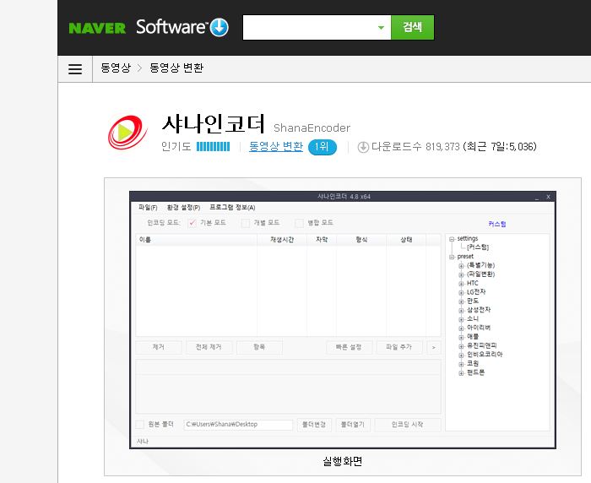Click the 폴더열기 button
The width and height of the screenshot is (591, 483).
pos(353,425)
